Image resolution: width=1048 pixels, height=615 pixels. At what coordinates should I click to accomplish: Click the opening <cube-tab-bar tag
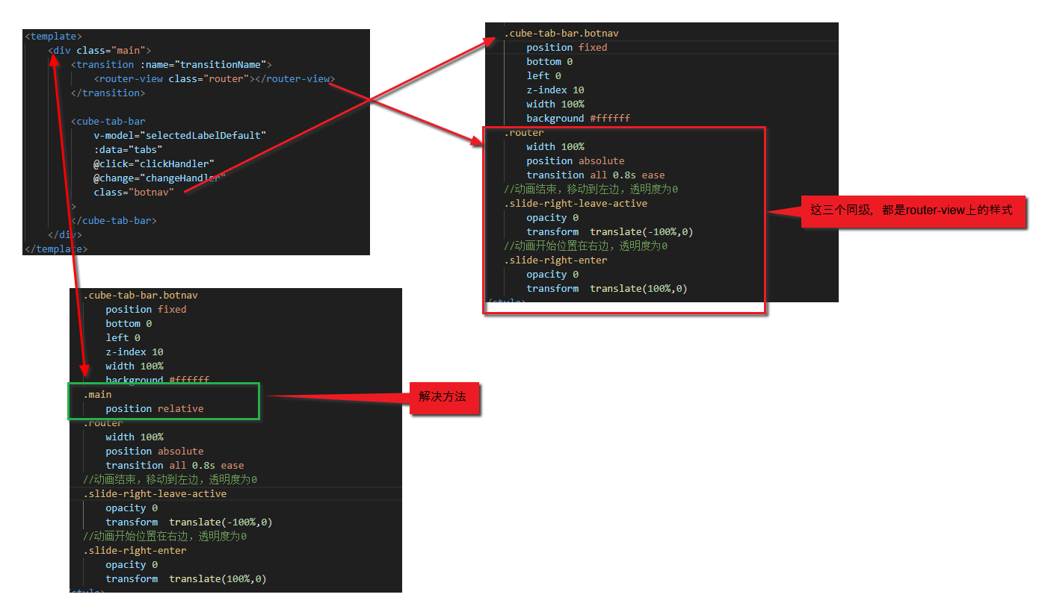click(108, 121)
